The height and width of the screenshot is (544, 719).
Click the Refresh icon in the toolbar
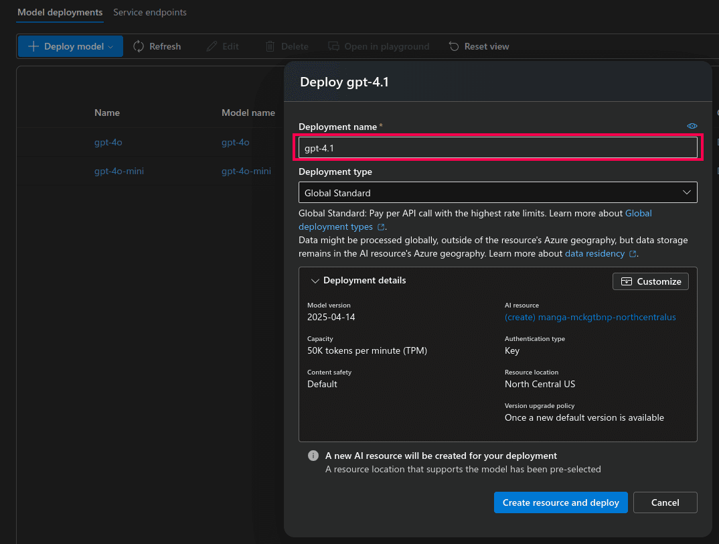139,46
